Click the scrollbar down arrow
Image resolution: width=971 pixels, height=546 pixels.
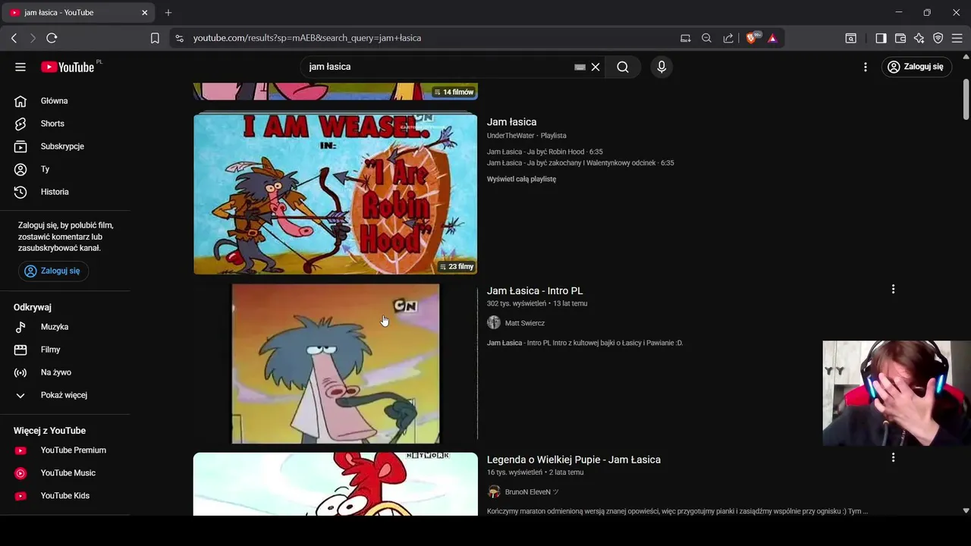click(966, 511)
